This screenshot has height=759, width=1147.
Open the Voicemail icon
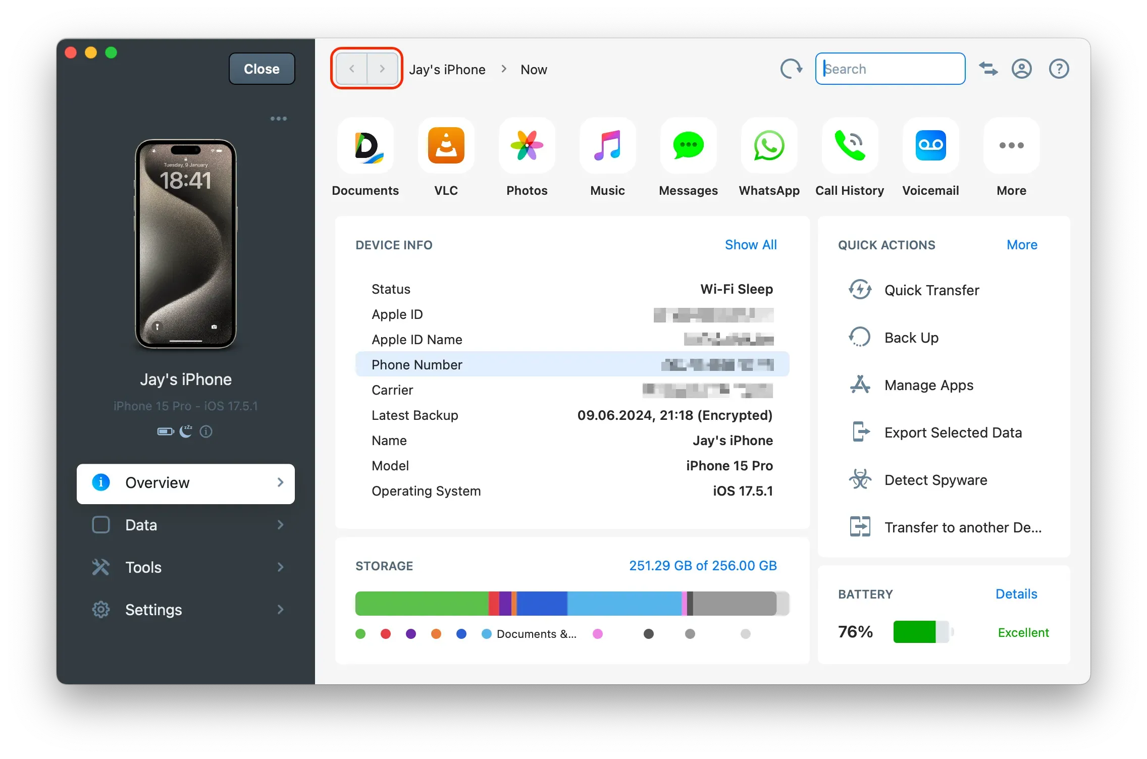coord(930,146)
